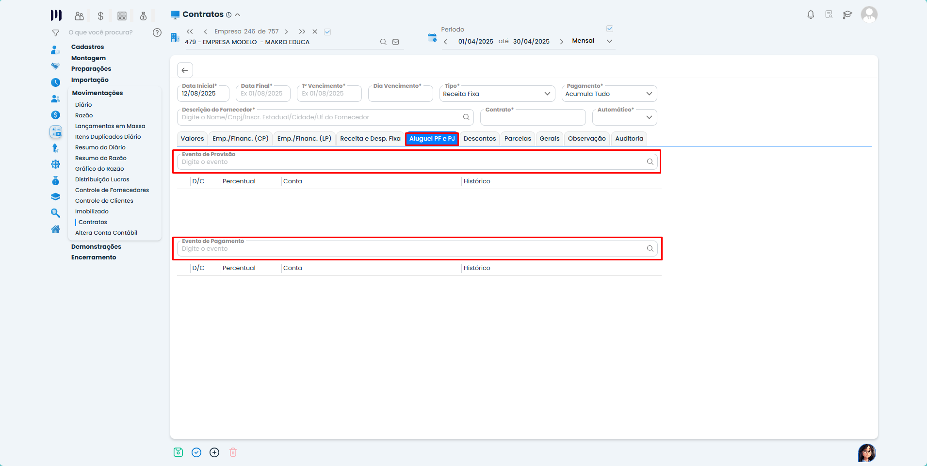Image resolution: width=927 pixels, height=466 pixels.
Task: Click the green save icon
Action: [x=178, y=452]
